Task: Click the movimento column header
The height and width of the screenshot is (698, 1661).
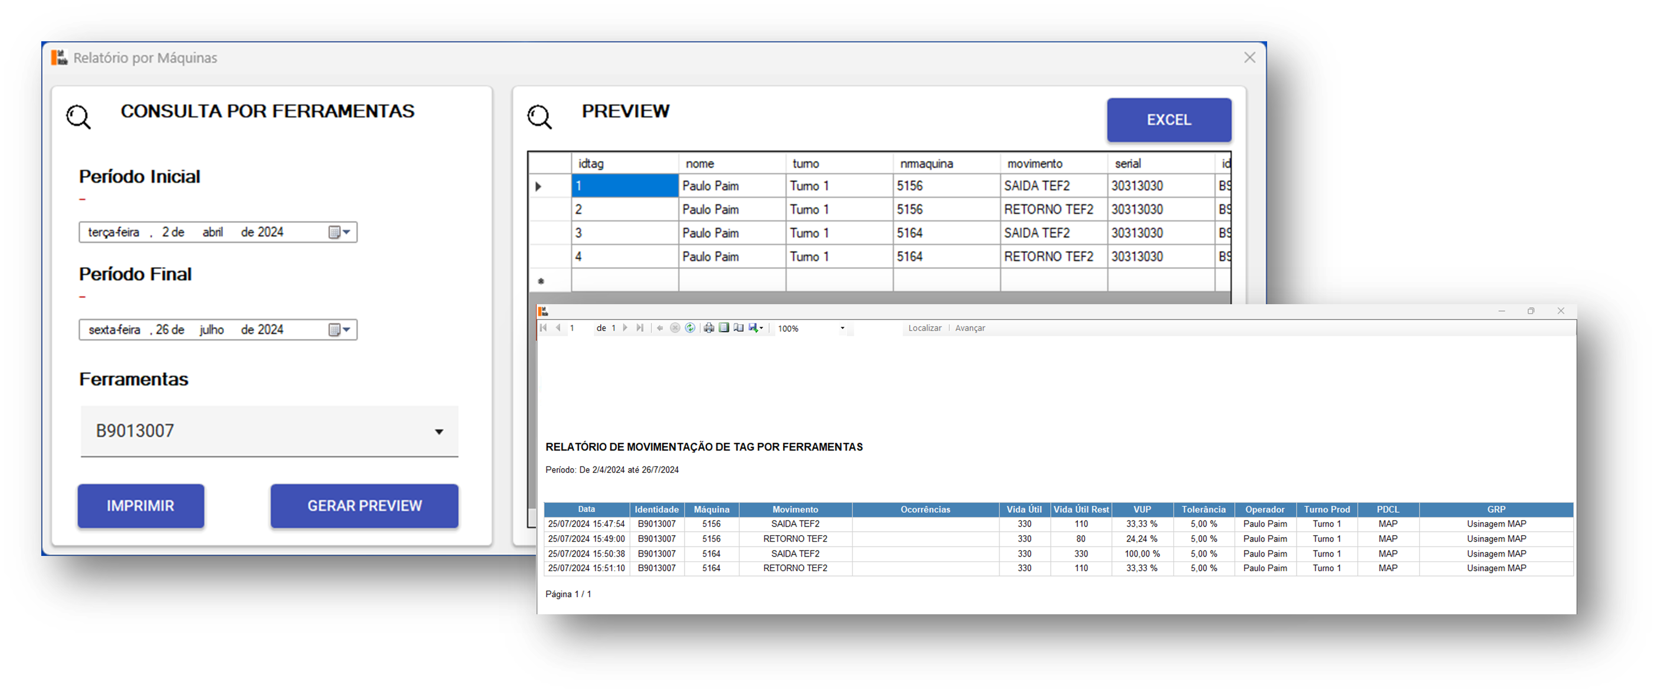Action: (x=1052, y=164)
